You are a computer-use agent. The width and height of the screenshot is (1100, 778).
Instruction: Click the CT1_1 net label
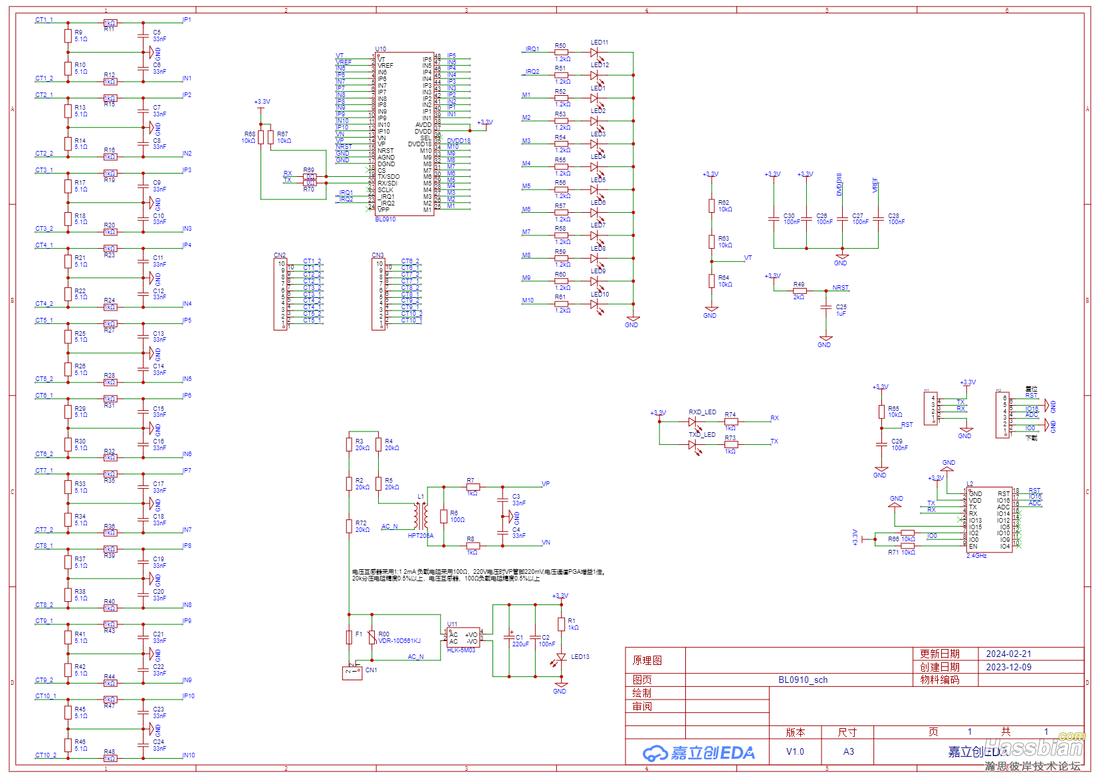pos(44,20)
